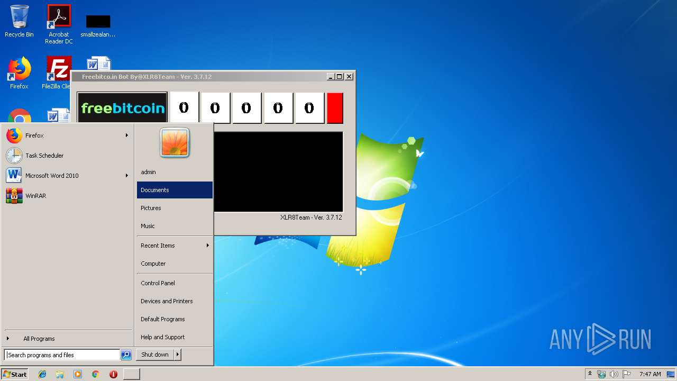Click the Start button on the taskbar
Viewport: 677px width, 381px height.
point(15,374)
